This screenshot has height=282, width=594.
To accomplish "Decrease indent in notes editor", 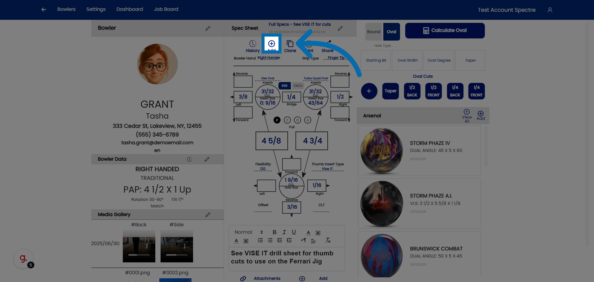I will 280,240.
